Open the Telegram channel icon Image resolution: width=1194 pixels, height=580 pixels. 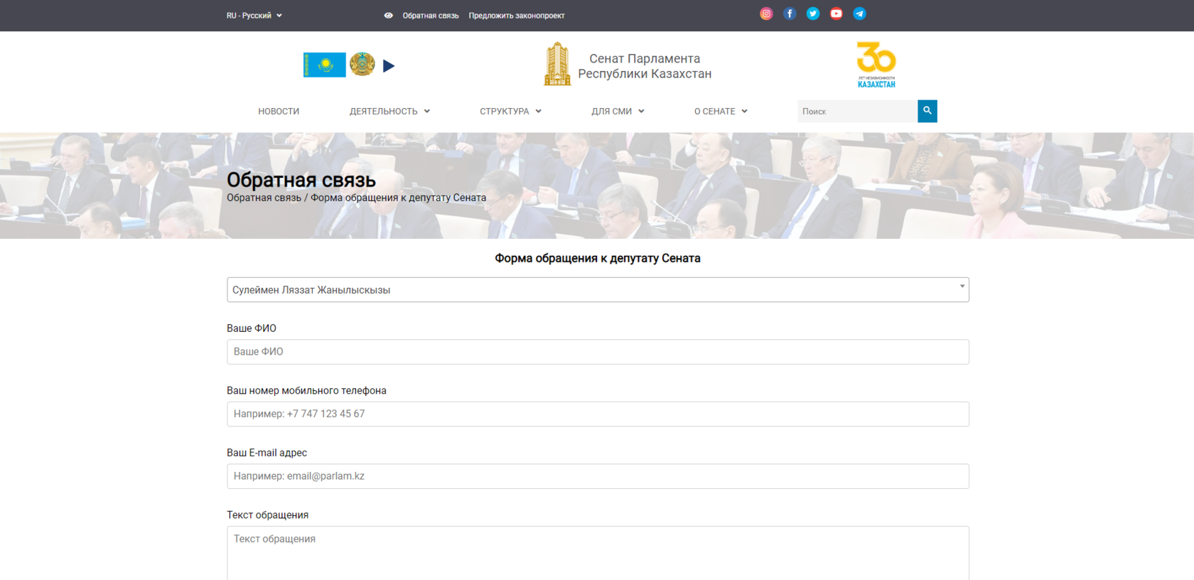pos(859,14)
